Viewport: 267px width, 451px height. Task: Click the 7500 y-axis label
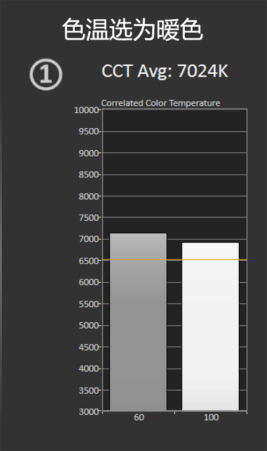pos(89,217)
